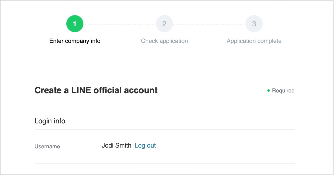Click divider line beneath the Username row

point(165,164)
